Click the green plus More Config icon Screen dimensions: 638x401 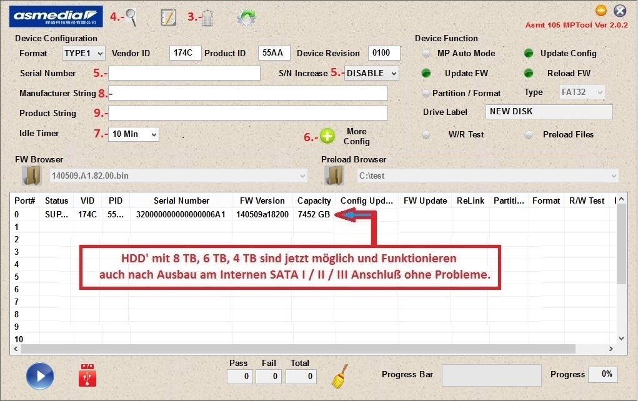point(327,136)
